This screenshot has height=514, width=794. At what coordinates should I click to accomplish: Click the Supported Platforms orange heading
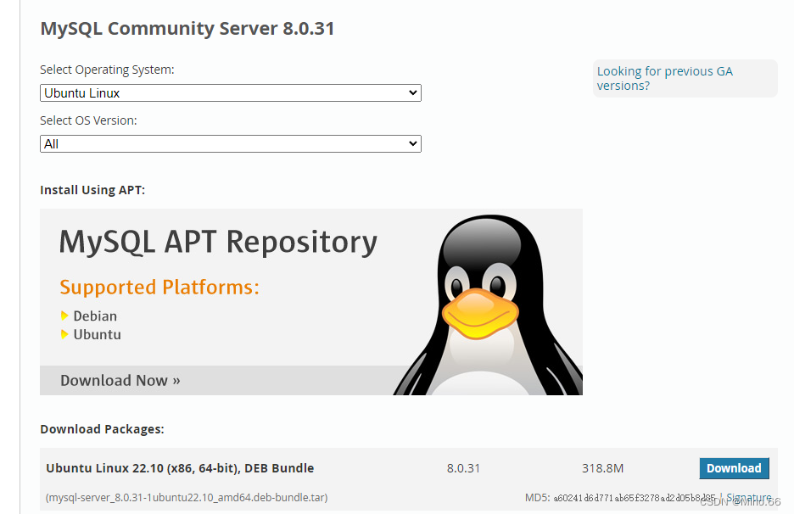[x=159, y=288]
